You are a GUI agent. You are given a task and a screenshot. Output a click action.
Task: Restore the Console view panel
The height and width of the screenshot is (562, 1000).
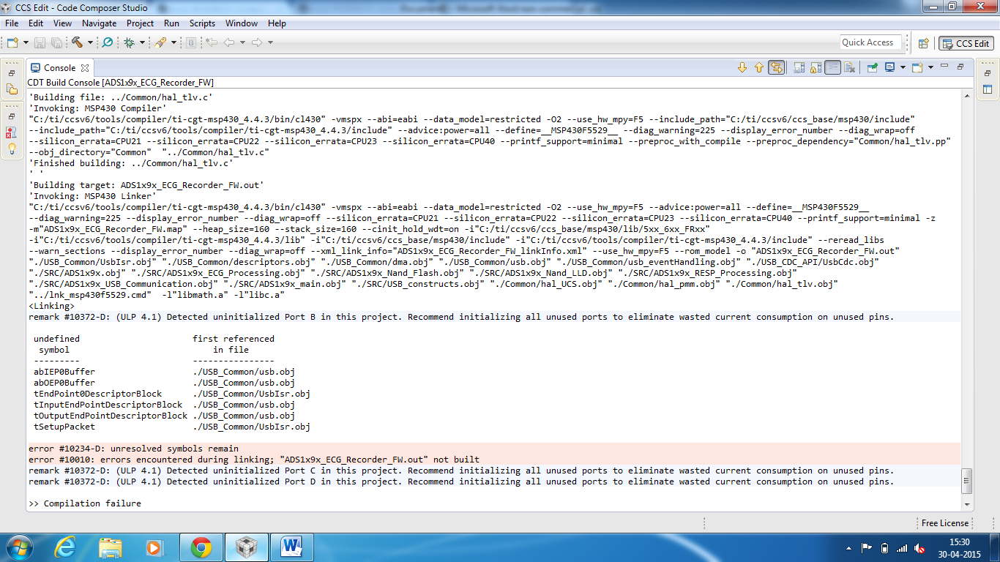click(x=960, y=67)
